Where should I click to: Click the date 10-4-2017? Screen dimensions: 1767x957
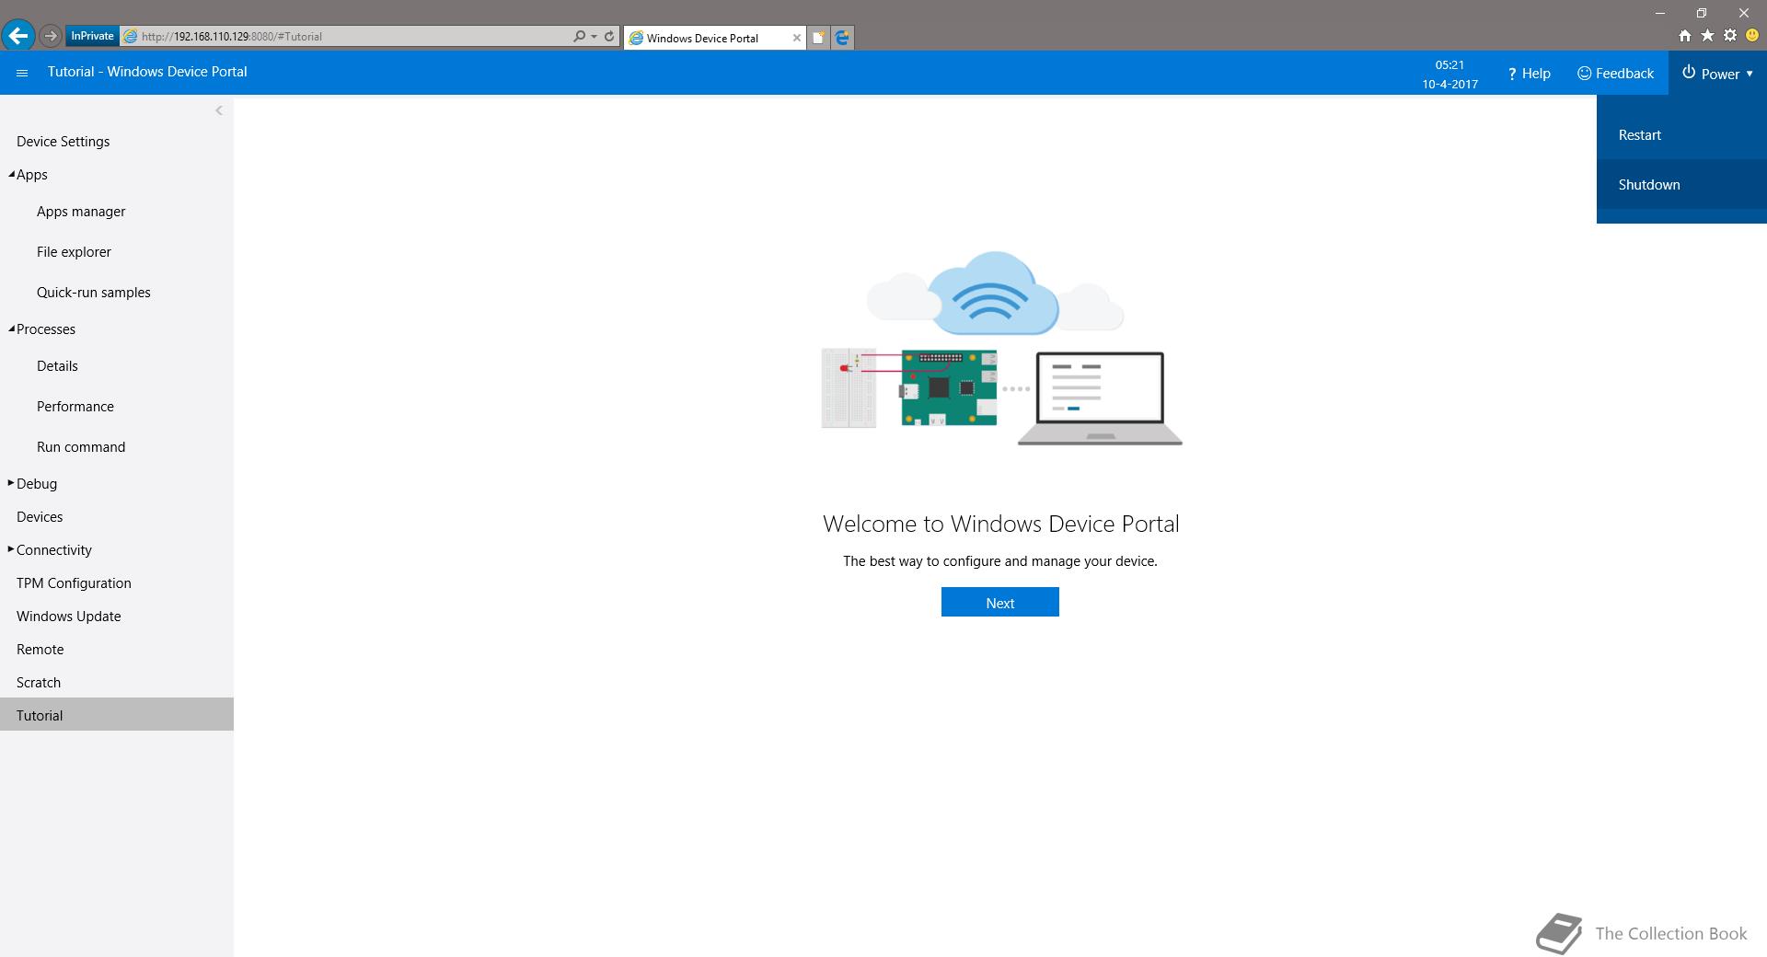coord(1449,84)
